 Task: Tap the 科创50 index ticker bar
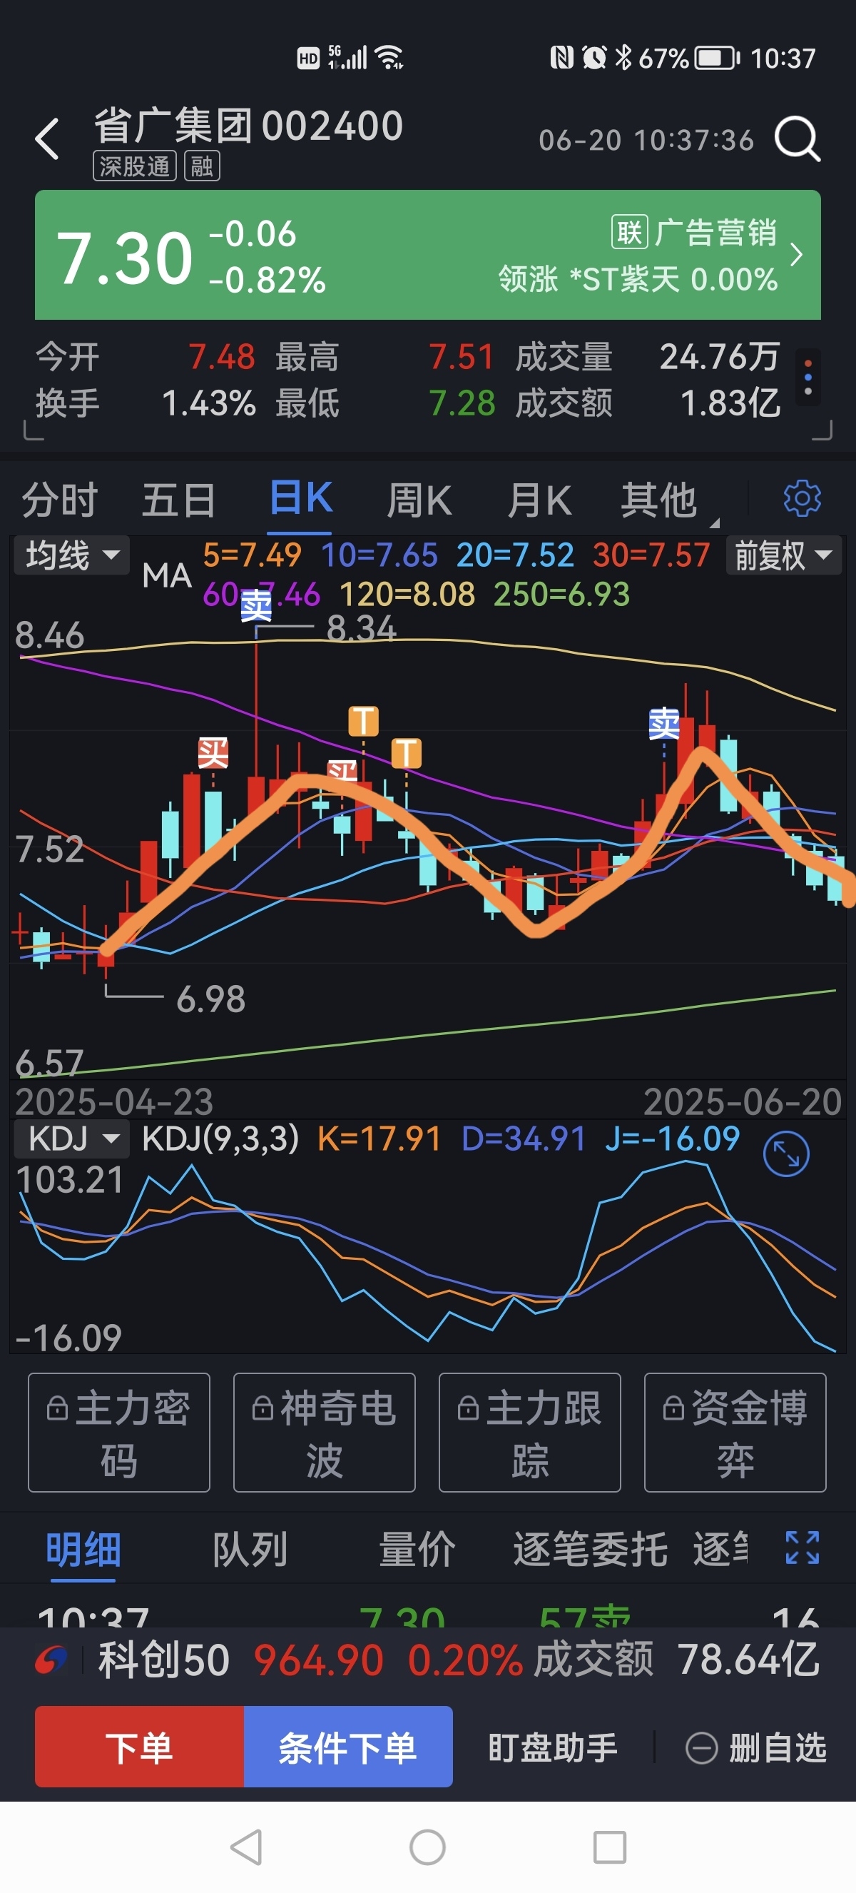pyautogui.click(x=428, y=1661)
